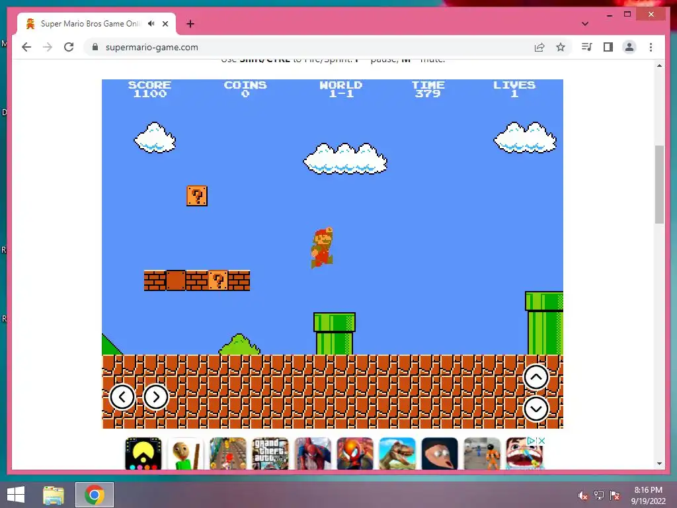Click the SCORE 1100 display
This screenshot has width=677, height=508.
click(x=150, y=89)
